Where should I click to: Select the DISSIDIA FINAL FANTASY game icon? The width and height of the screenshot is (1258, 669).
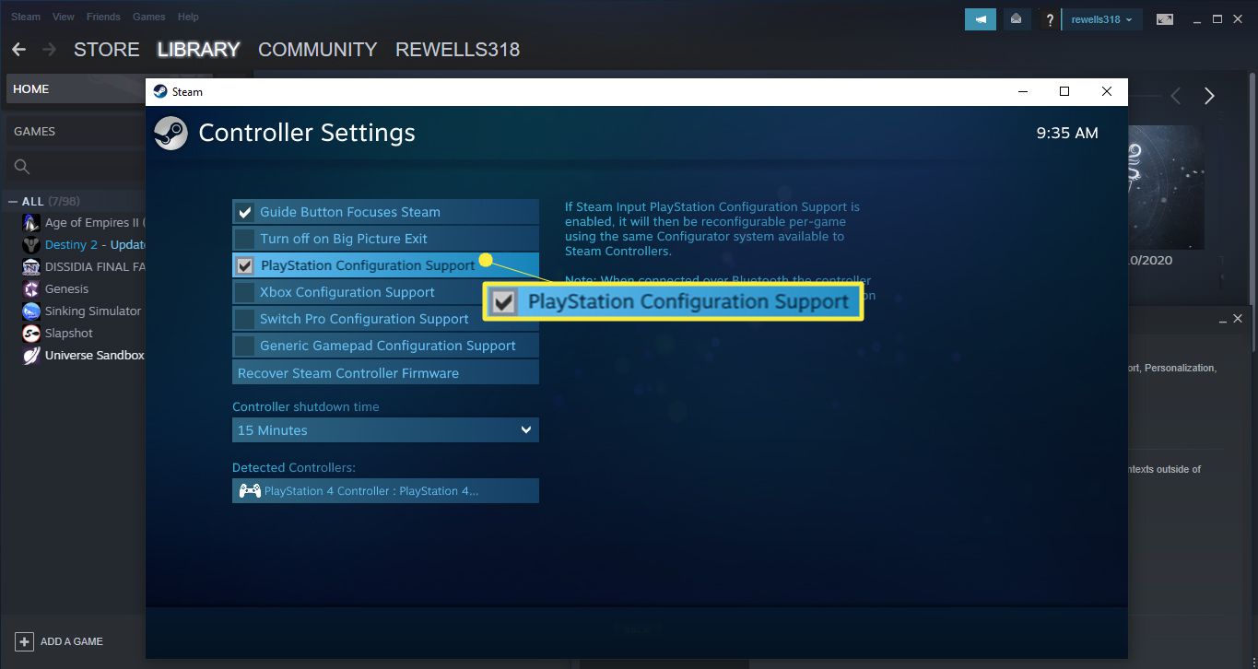[30, 266]
